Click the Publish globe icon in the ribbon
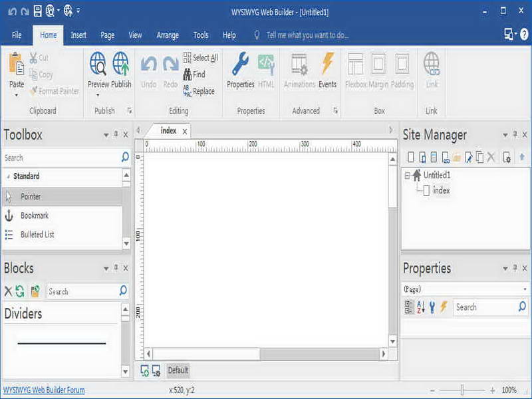Image resolution: width=532 pixels, height=399 pixels. click(121, 63)
